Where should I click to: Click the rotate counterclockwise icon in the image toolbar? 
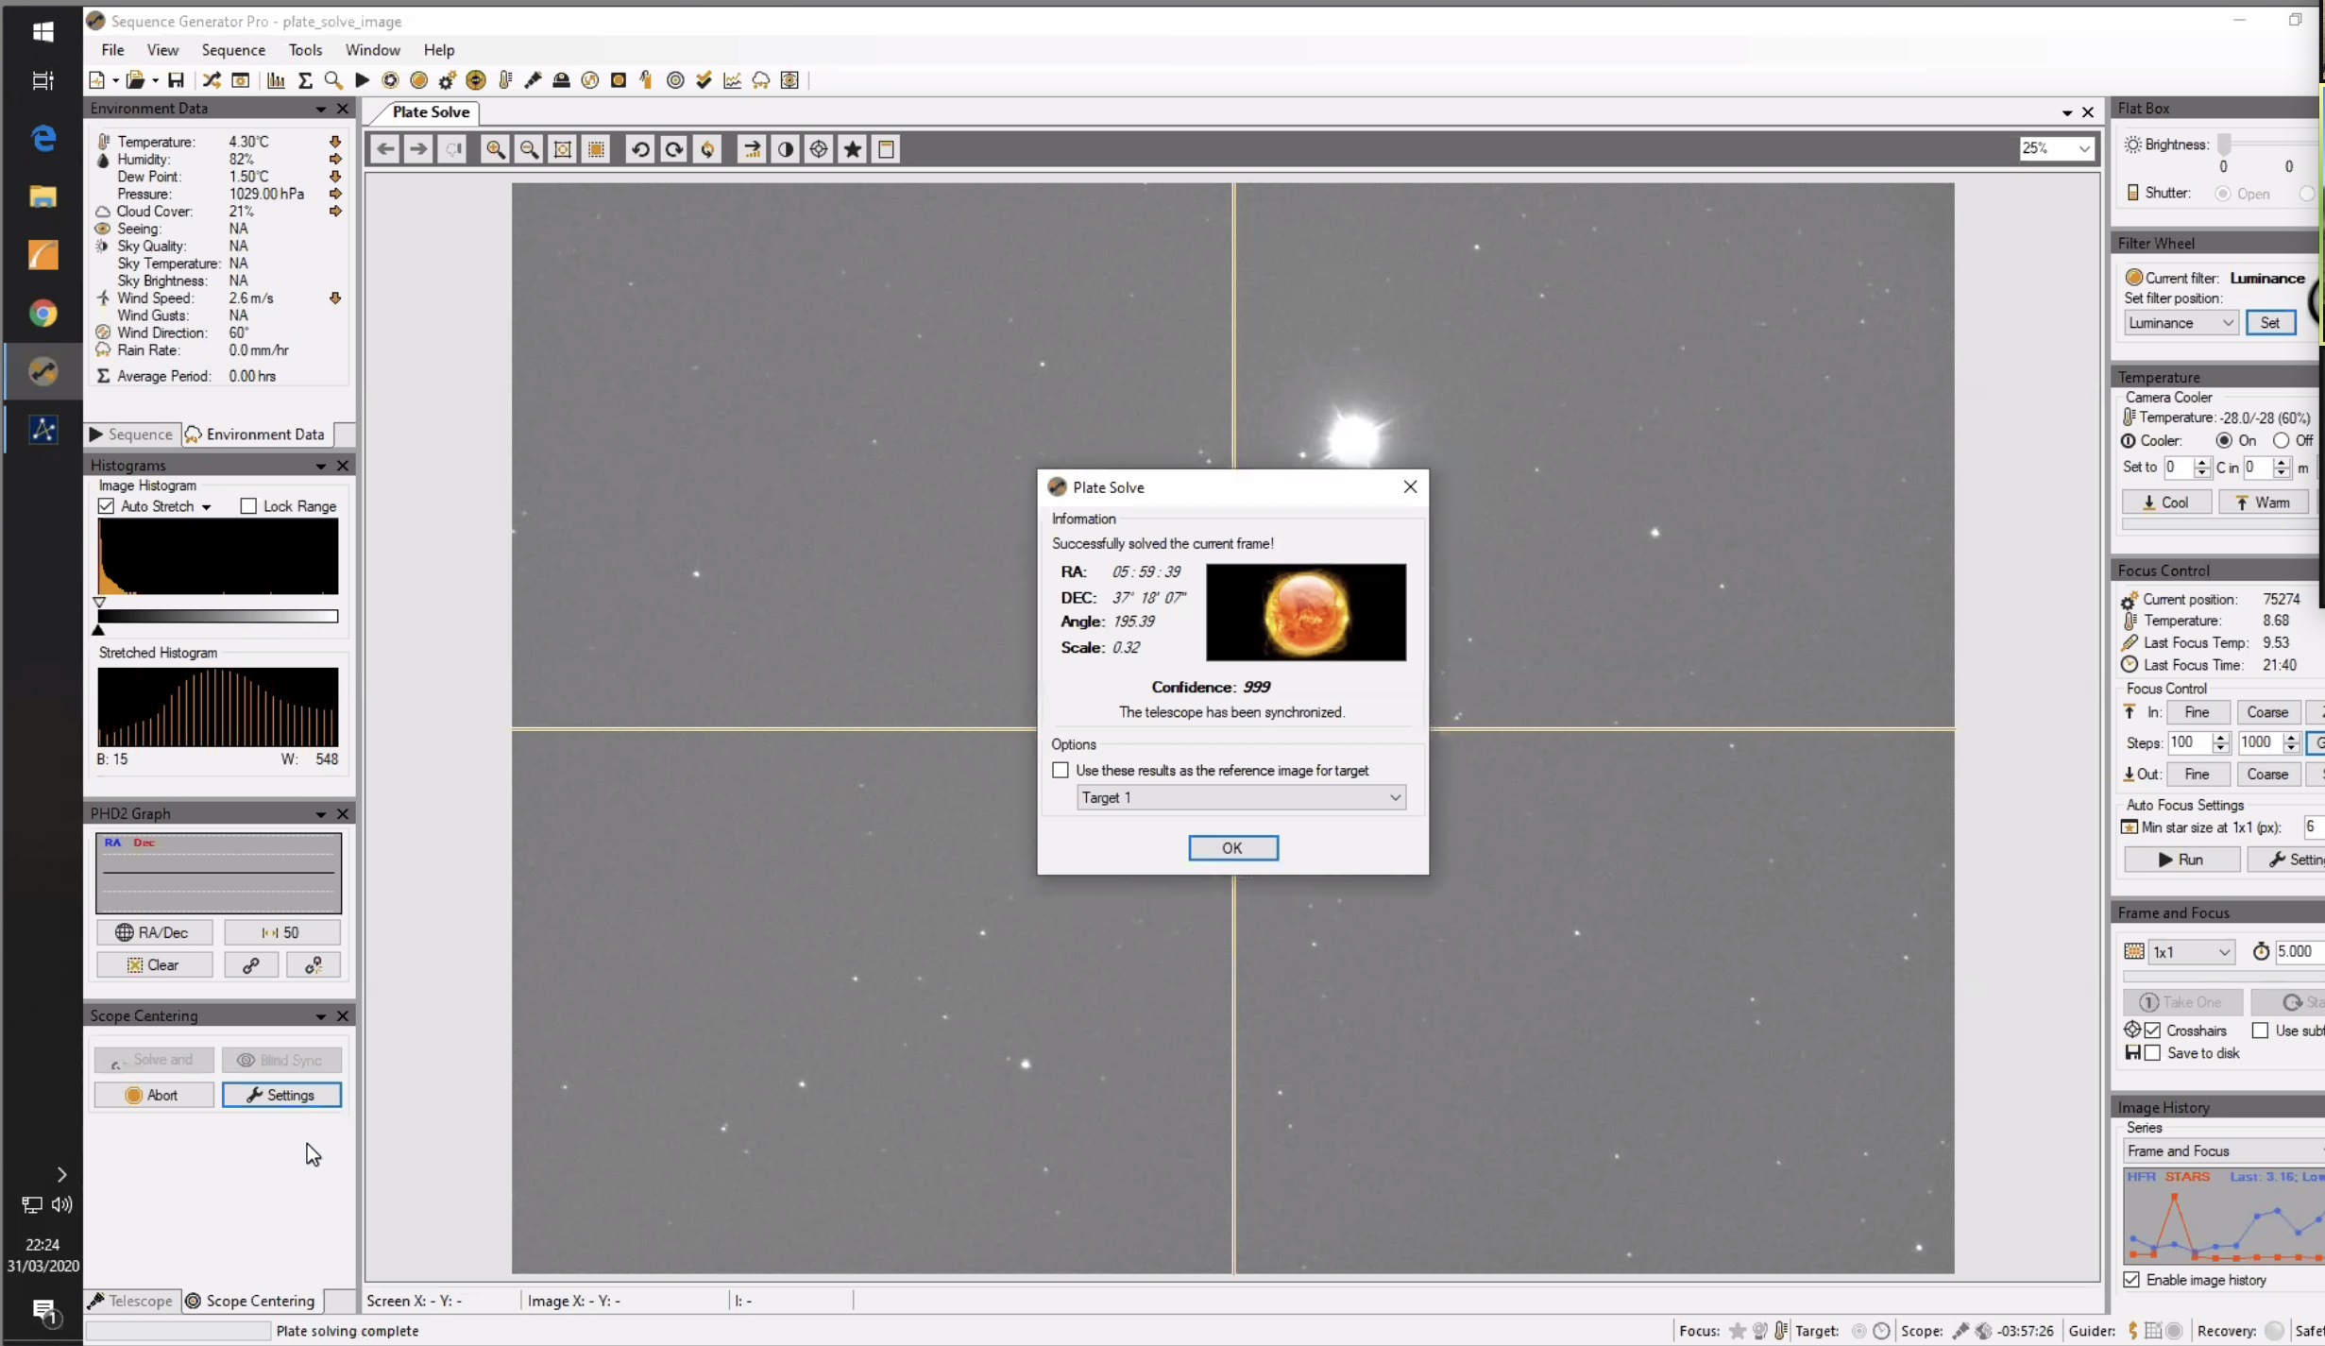(x=640, y=148)
